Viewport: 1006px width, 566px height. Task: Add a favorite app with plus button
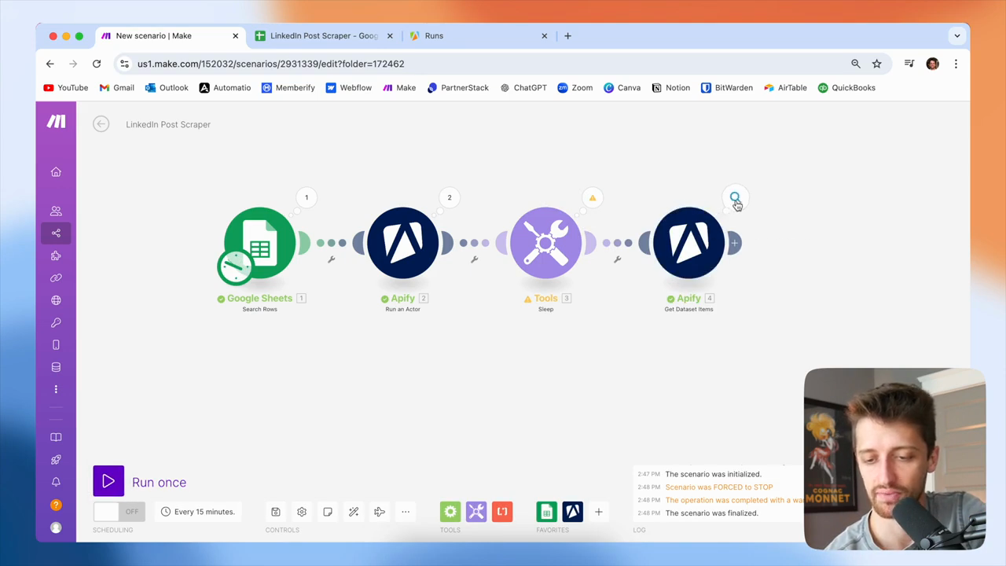[598, 512]
